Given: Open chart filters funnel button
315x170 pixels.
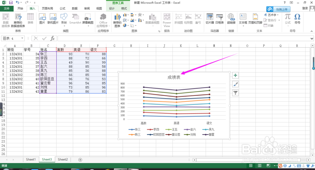Looking at the screenshot, I should click(x=235, y=93).
